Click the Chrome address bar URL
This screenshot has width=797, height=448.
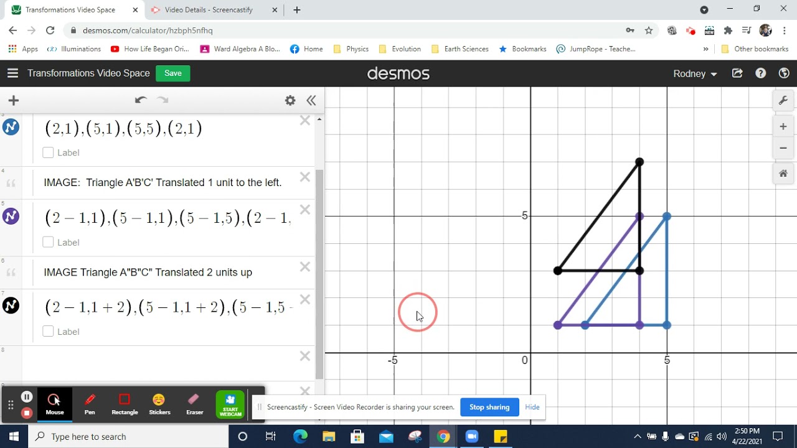click(x=148, y=30)
